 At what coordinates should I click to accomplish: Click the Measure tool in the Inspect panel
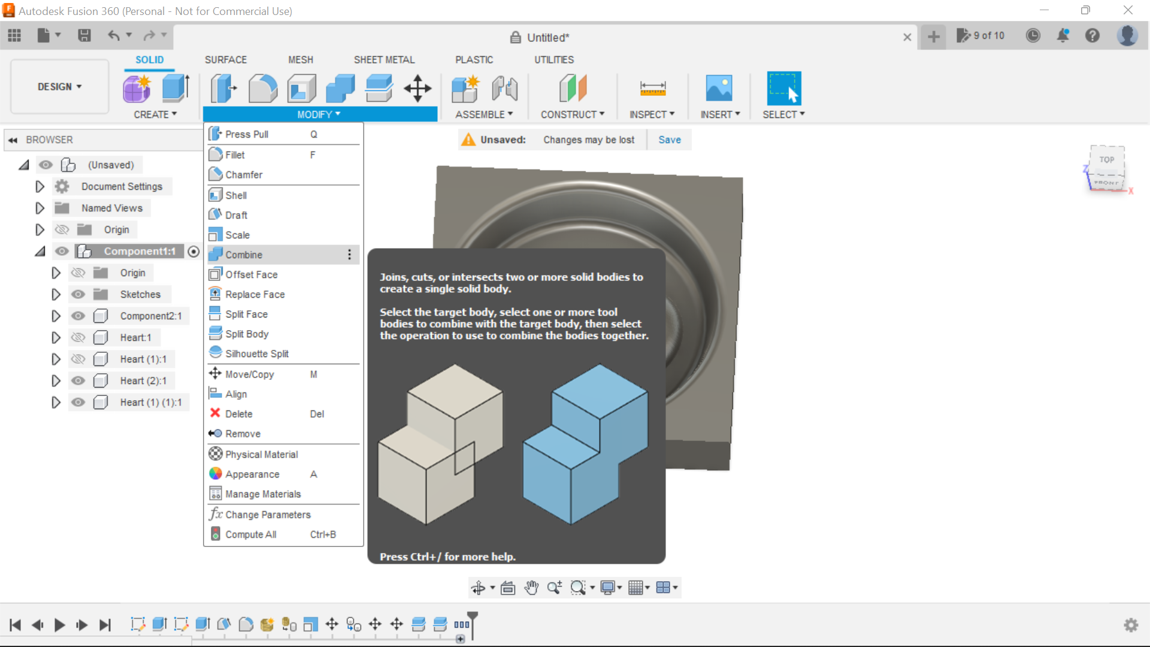click(652, 88)
